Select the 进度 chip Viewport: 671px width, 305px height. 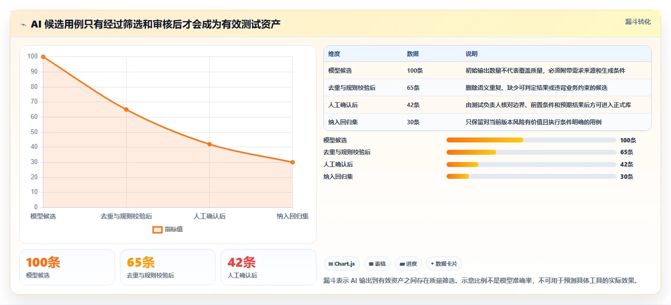(x=408, y=264)
